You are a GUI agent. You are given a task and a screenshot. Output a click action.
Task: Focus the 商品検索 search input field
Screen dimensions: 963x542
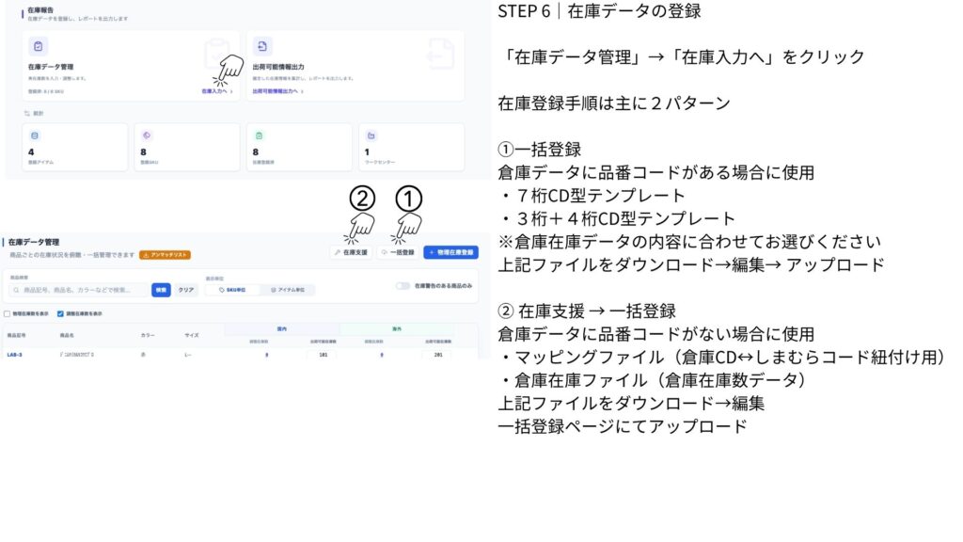[x=80, y=290]
